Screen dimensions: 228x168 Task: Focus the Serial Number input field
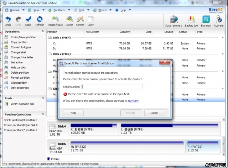click(x=112, y=87)
